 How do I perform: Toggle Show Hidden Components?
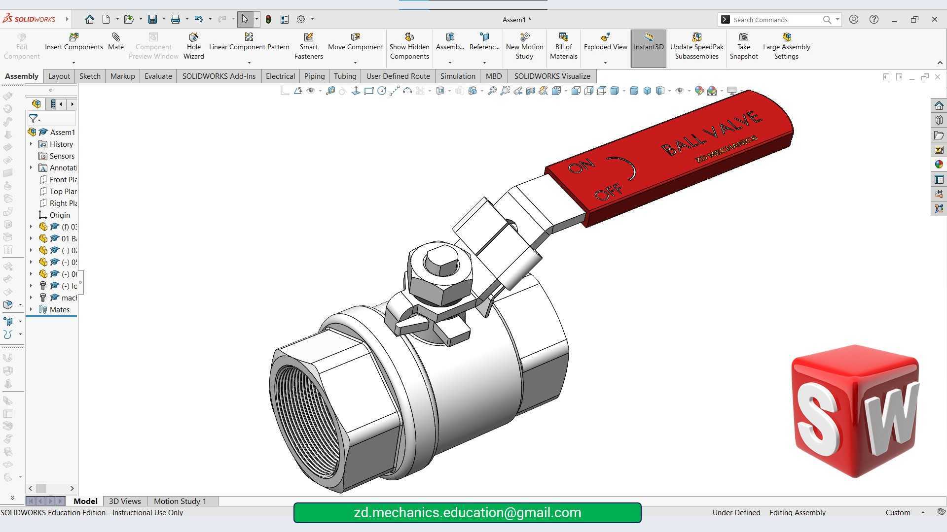pos(409,46)
